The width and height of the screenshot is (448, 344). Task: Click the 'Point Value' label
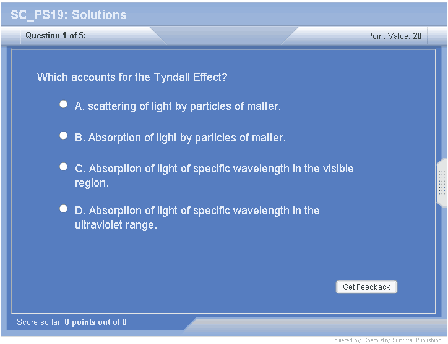coord(388,36)
